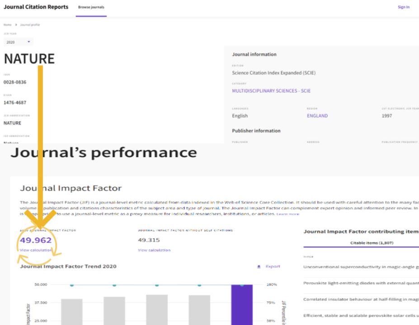This screenshot has height=325, width=419.
Task: View calculation for JIF without self citations
Action: [x=154, y=250]
